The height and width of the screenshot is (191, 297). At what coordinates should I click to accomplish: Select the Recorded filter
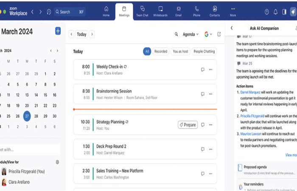161,51
